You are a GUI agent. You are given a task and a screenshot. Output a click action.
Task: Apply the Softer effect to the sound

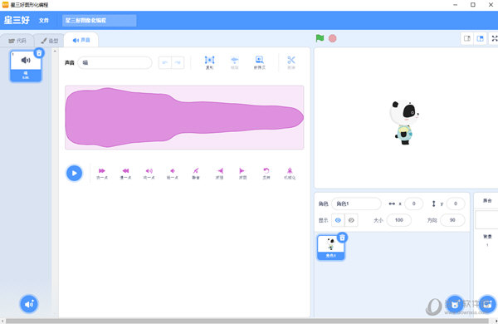[173, 174]
